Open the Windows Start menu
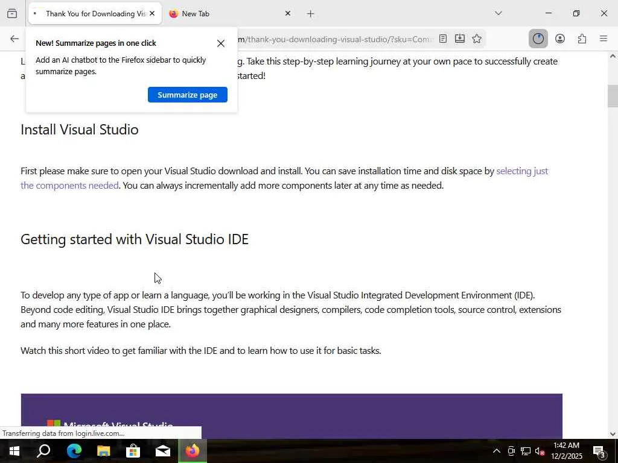Viewport: 618px width, 463px height. point(14,451)
